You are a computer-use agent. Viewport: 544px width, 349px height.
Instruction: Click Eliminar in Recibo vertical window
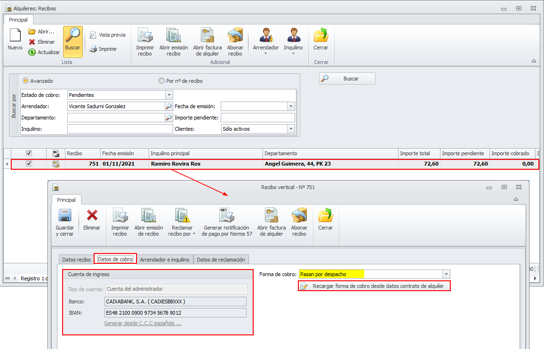coord(92,219)
